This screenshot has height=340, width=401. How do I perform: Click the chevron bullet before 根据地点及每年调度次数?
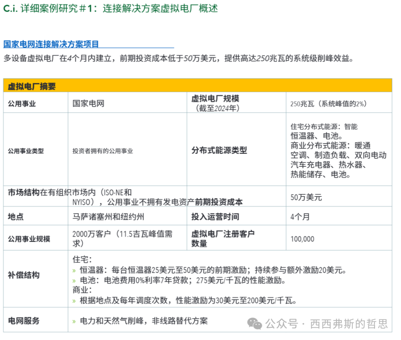pos(74,301)
